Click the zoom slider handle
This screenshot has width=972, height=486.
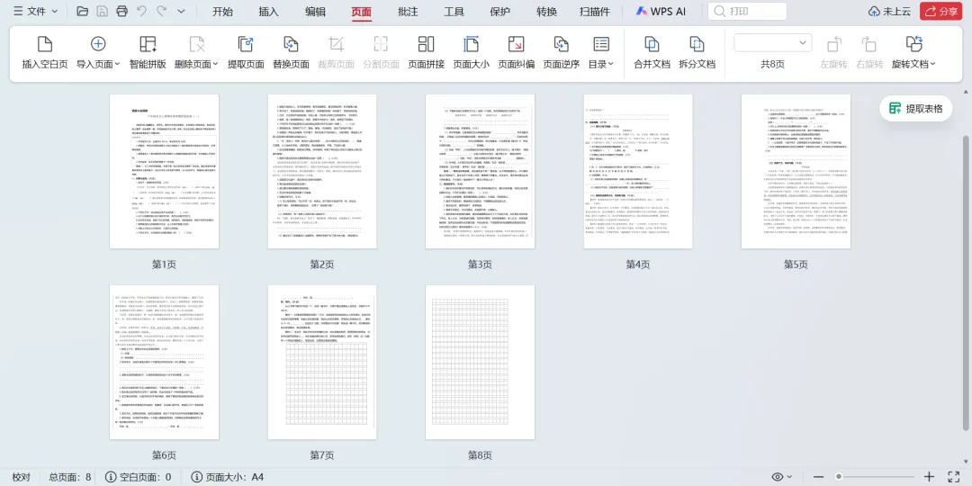coord(839,477)
